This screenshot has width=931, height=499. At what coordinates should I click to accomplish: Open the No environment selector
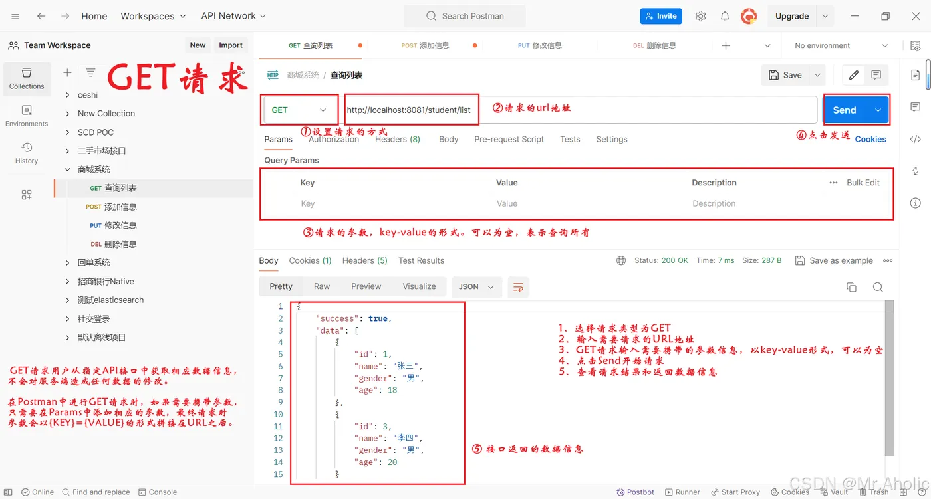click(x=841, y=45)
